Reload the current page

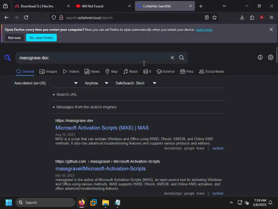click(26, 17)
